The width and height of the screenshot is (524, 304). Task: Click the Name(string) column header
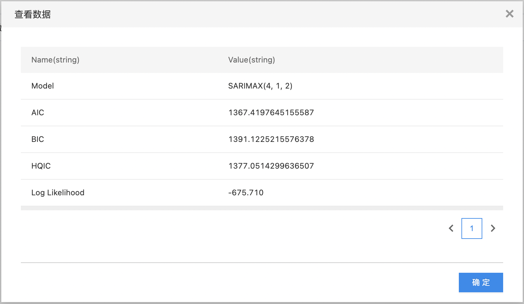click(x=55, y=60)
